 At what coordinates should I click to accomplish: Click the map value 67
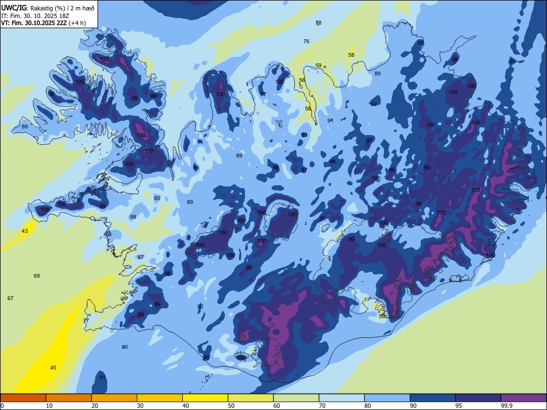click(x=10, y=298)
